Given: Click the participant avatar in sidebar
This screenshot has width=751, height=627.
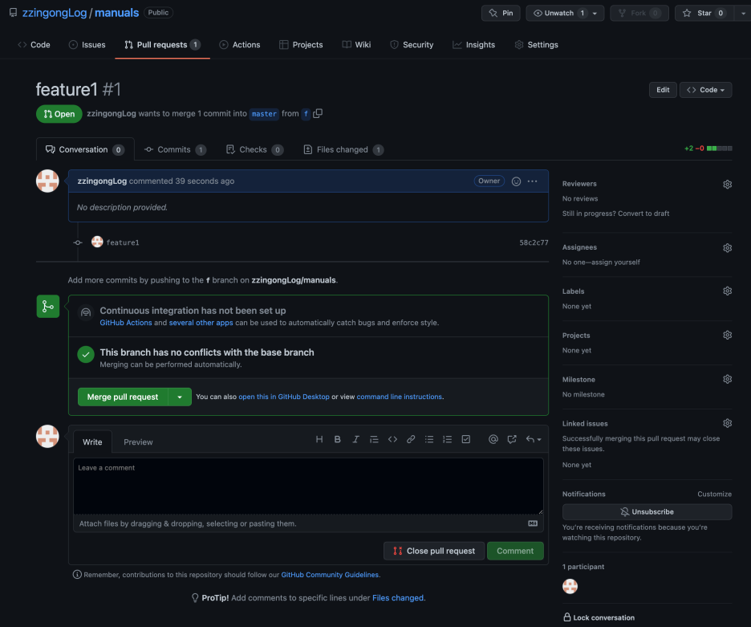Looking at the screenshot, I should point(570,586).
